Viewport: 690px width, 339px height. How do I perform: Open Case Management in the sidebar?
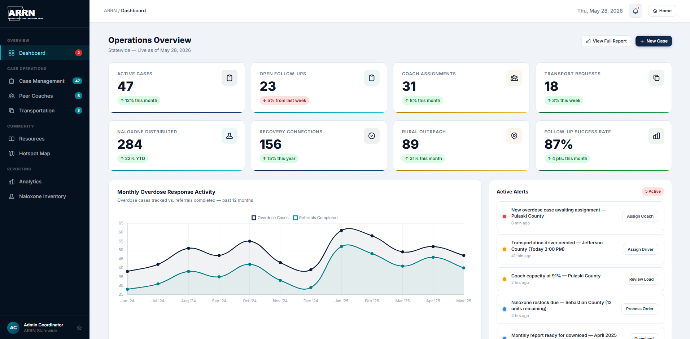[45, 81]
